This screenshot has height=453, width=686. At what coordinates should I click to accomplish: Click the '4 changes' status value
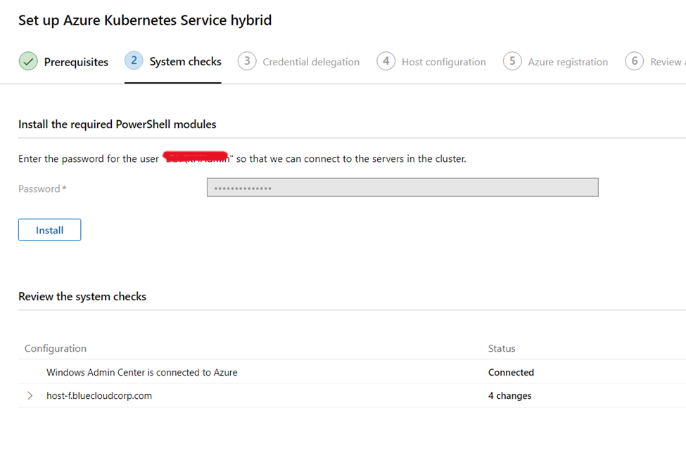(x=509, y=396)
